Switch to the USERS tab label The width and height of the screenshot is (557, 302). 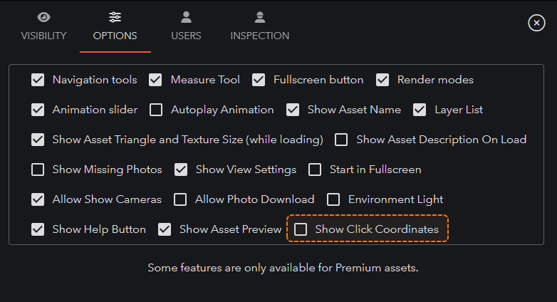point(186,36)
